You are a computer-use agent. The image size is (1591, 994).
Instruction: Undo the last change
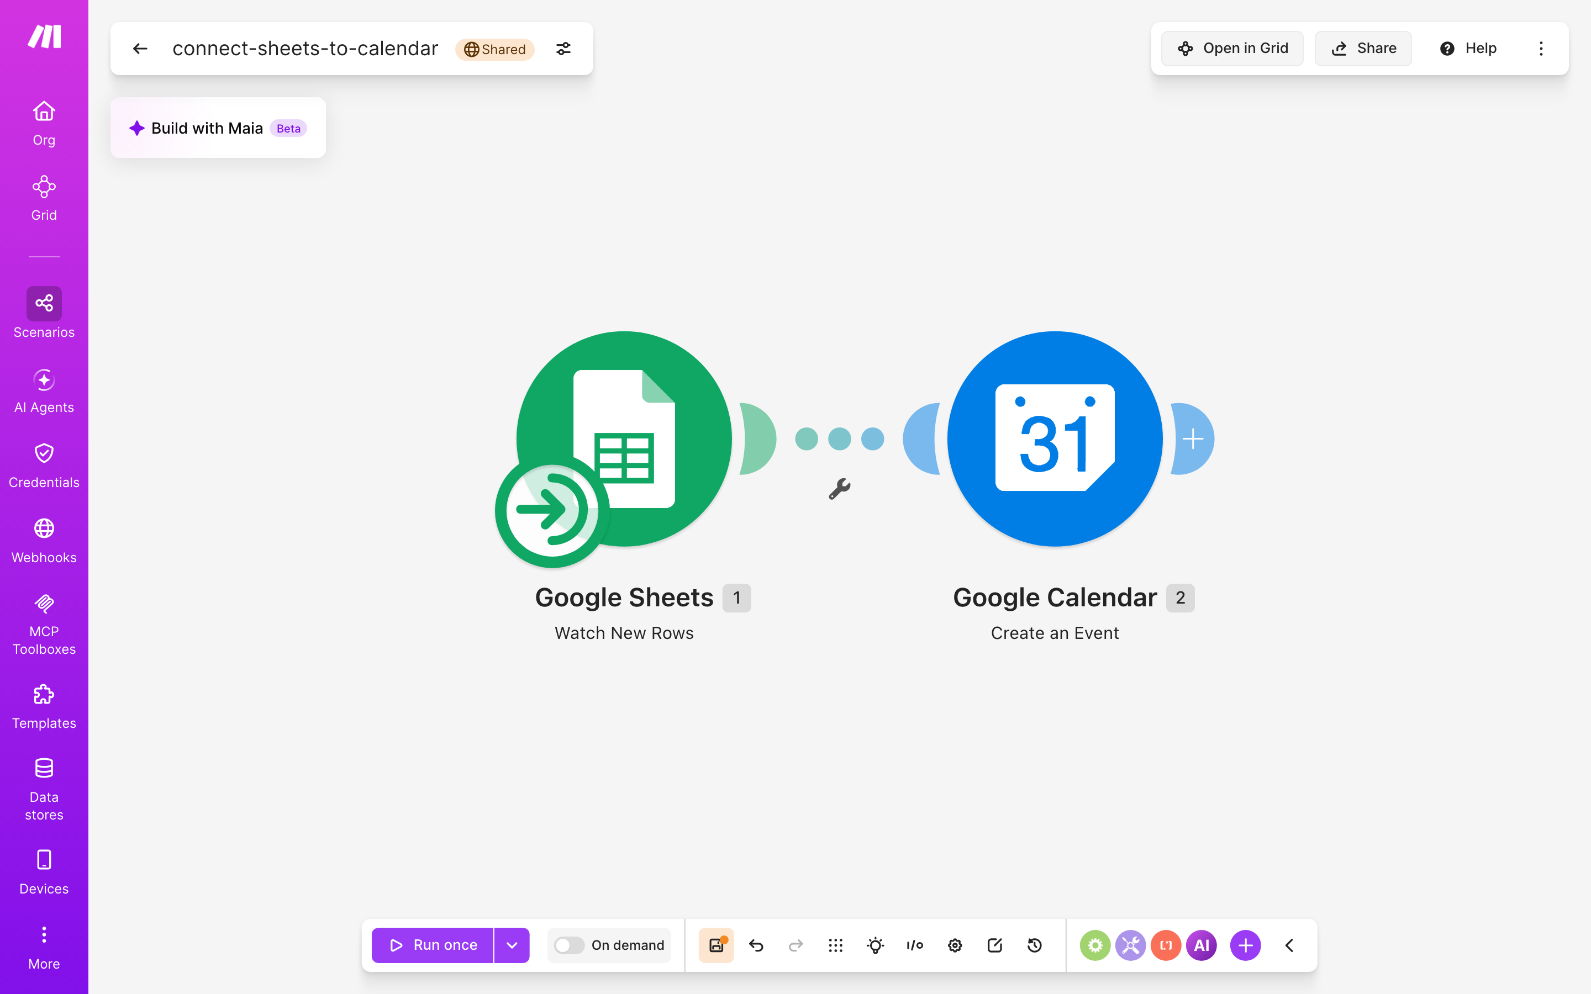pyautogui.click(x=756, y=945)
